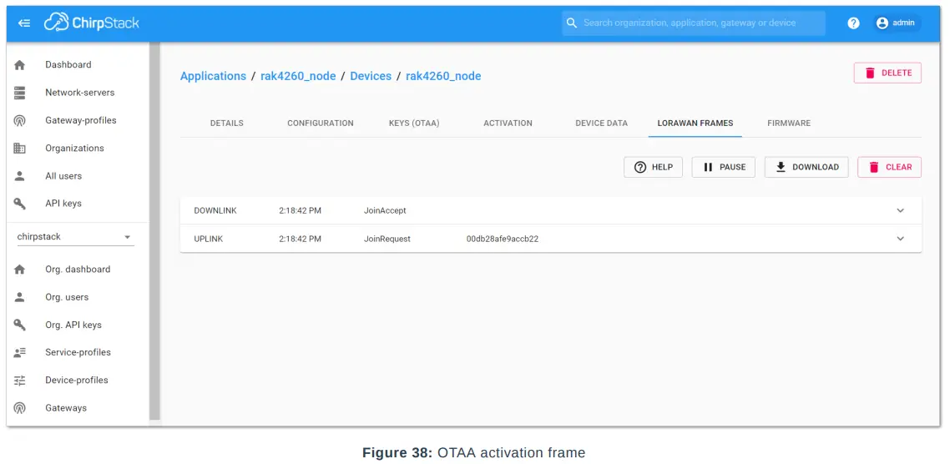Click the sidebar vertical scrollbar
Viewport: 950px width, 464px height.
click(x=154, y=231)
